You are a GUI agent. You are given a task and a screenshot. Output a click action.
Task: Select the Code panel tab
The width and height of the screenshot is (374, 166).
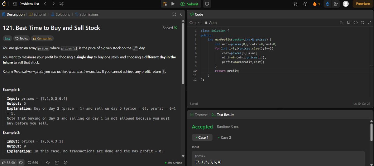(x=197, y=14)
